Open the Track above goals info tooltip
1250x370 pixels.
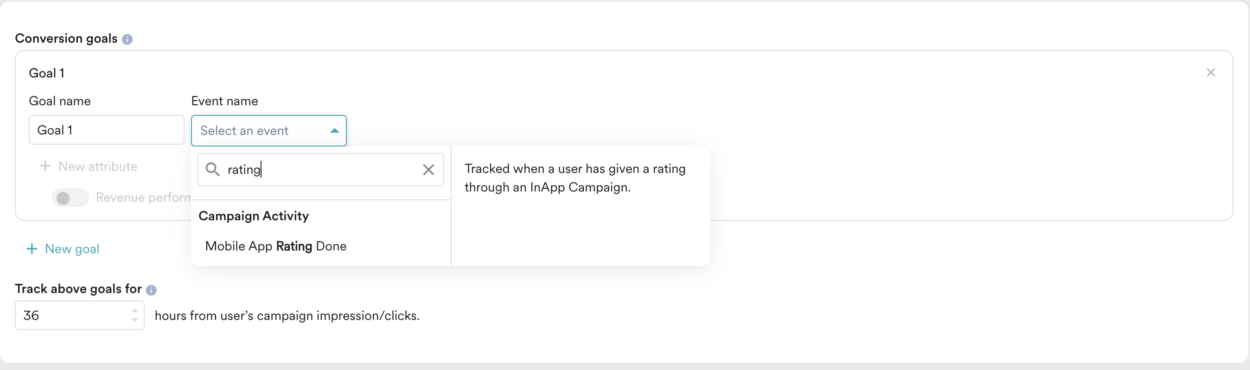point(152,290)
